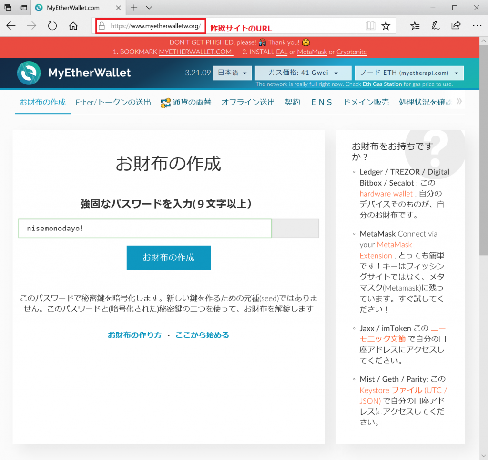Open the 処理状況を確認 tab
This screenshot has height=460, width=488.
point(425,102)
